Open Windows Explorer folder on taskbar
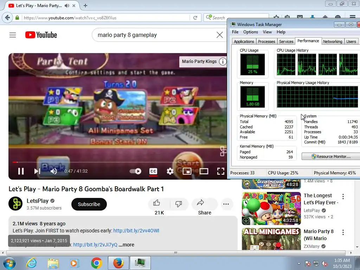Image resolution: width=360 pixels, height=270 pixels. point(53,263)
